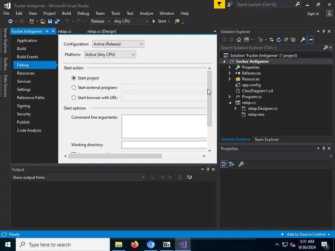This screenshot has height=251, width=335.
Task: Open the Any CPU solution platform dropdown
Action: click(131, 21)
